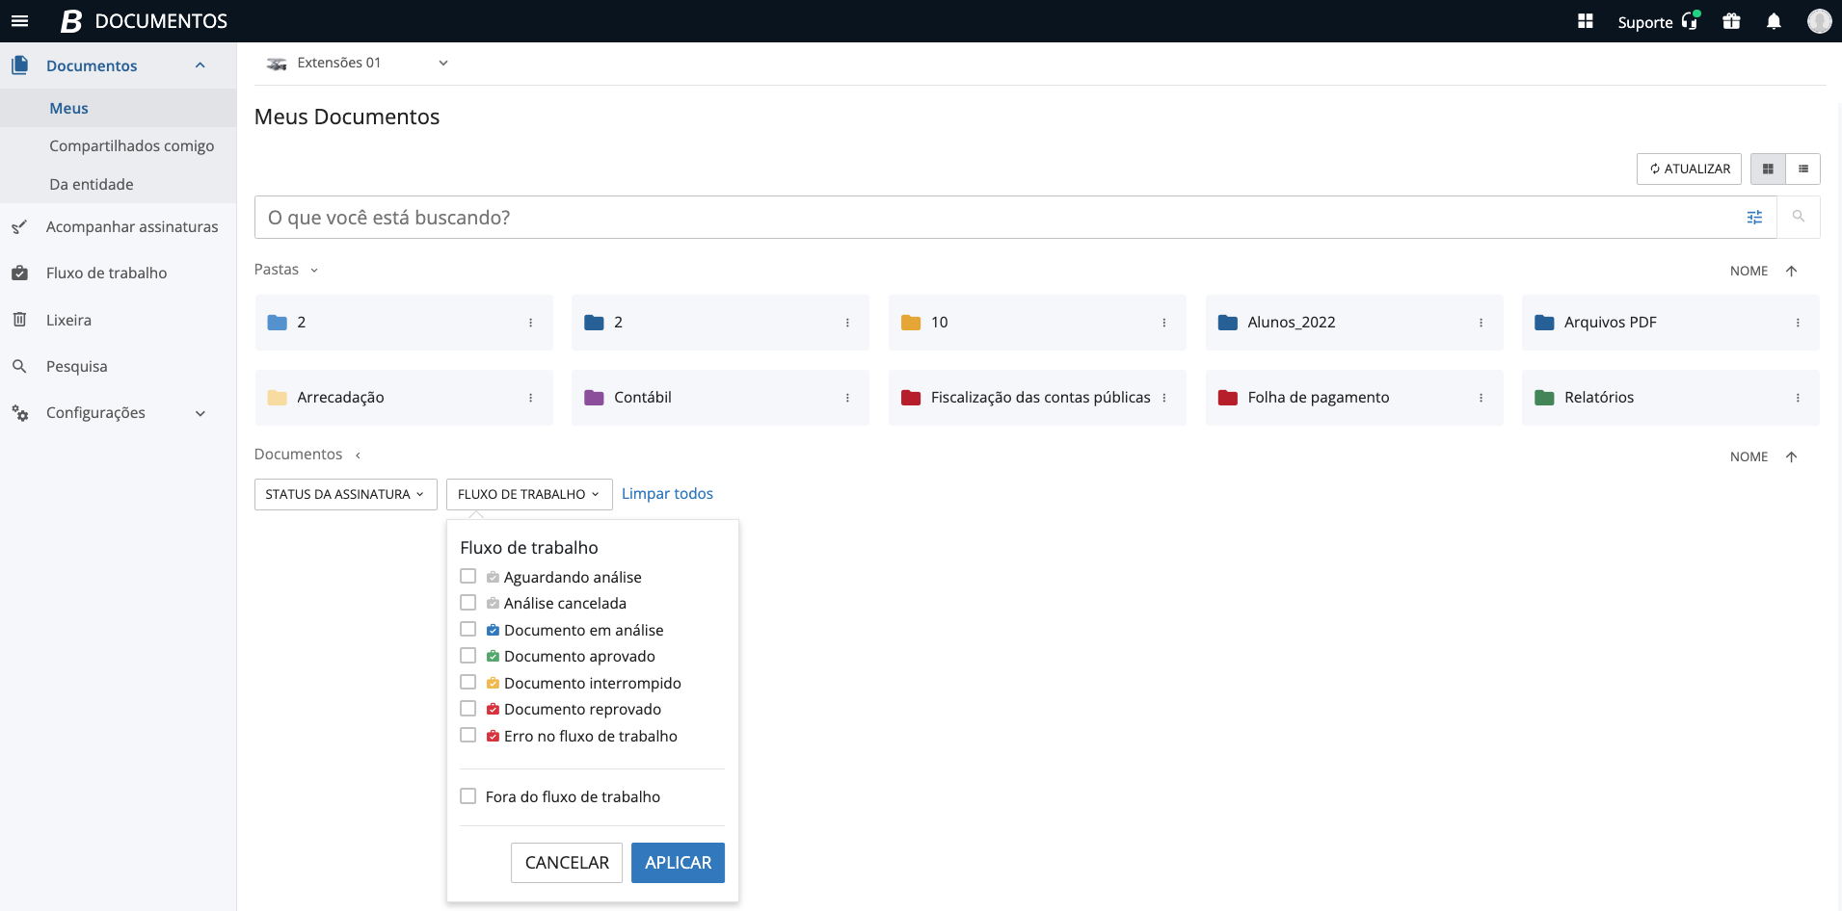Click the Limpar todos link
This screenshot has height=911, width=1842.
tap(667, 494)
